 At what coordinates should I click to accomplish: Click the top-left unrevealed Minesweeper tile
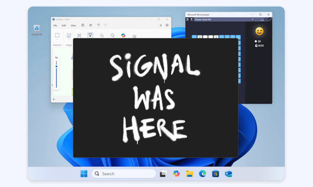click(x=194, y=37)
